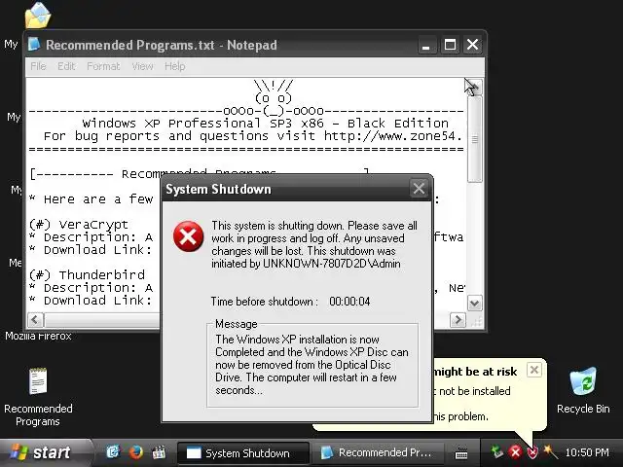
Task: Click the red X shield tray icon
Action: [515, 451]
